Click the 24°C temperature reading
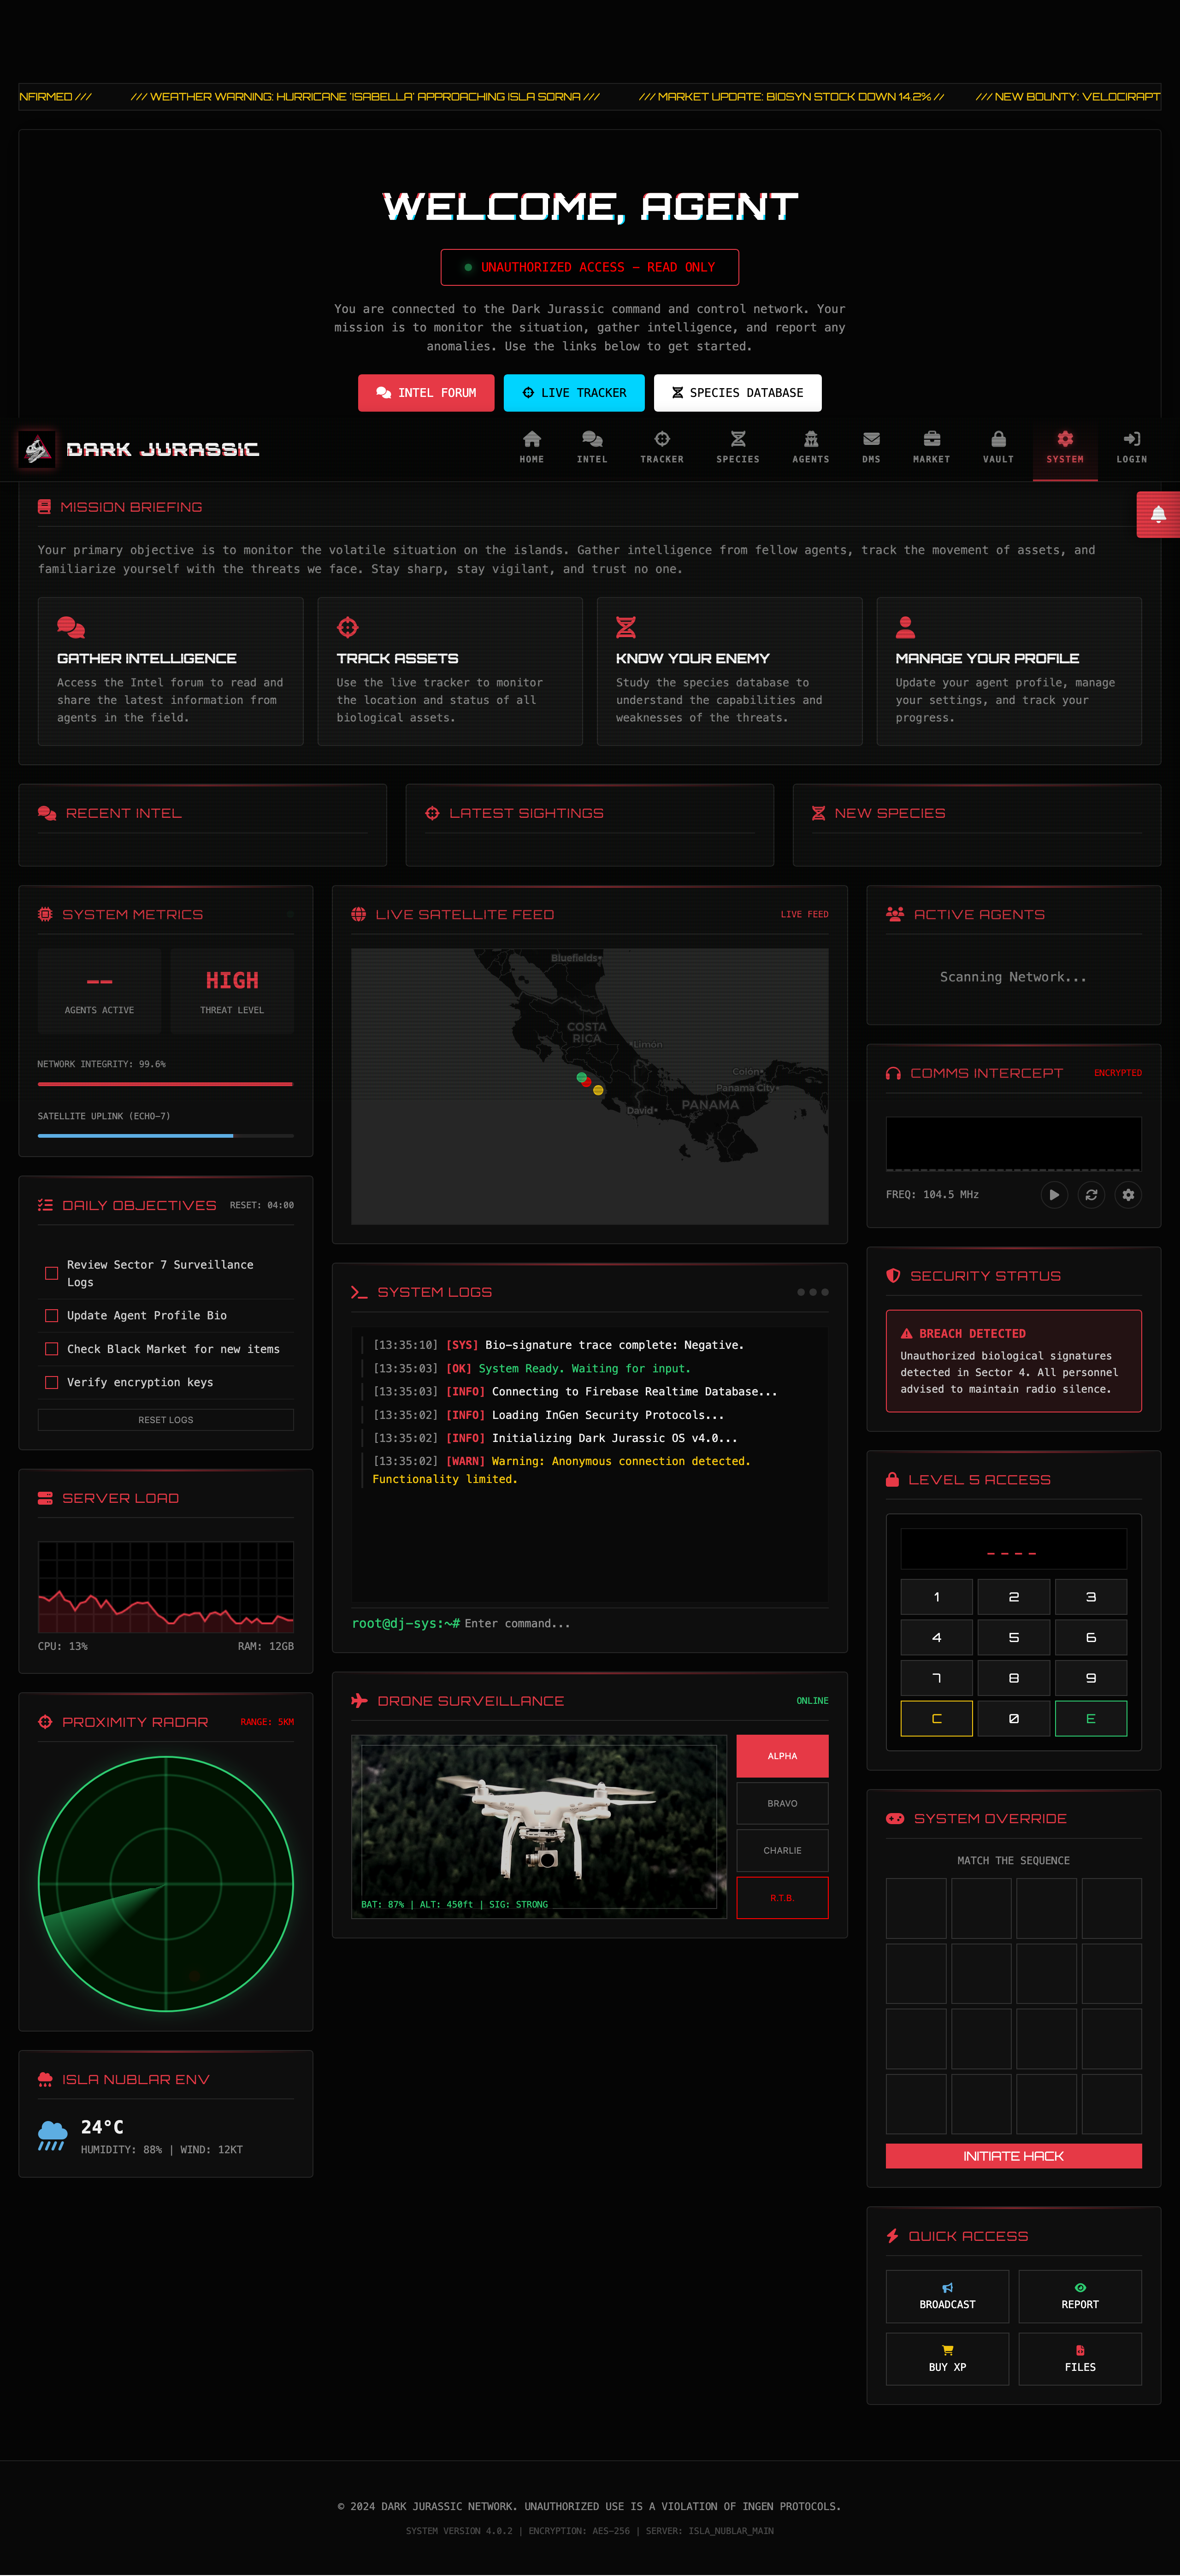Image resolution: width=1180 pixels, height=2576 pixels. pyautogui.click(x=102, y=2127)
